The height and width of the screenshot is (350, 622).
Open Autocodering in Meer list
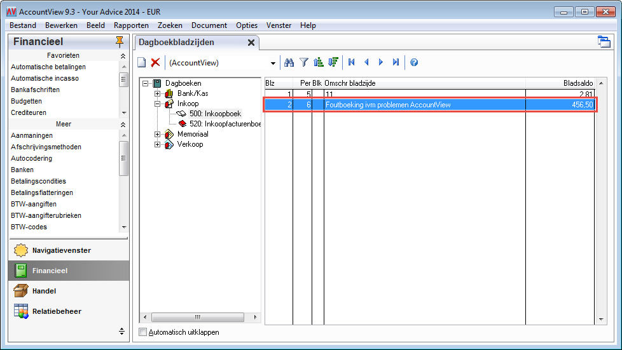tap(31, 159)
